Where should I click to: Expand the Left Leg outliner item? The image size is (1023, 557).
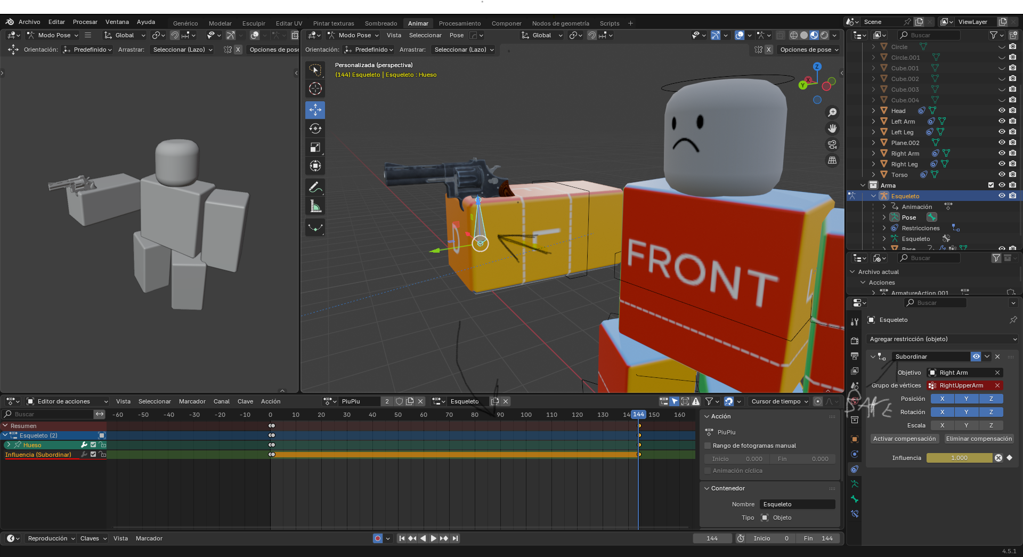[874, 132]
